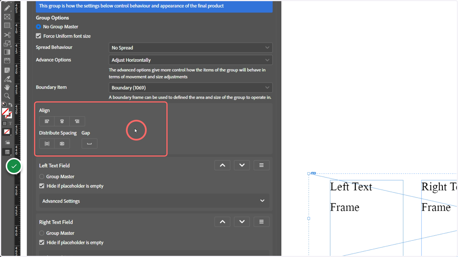Image resolution: width=458 pixels, height=257 pixels.
Task: Click the Right Text Field title
Action: tap(56, 222)
